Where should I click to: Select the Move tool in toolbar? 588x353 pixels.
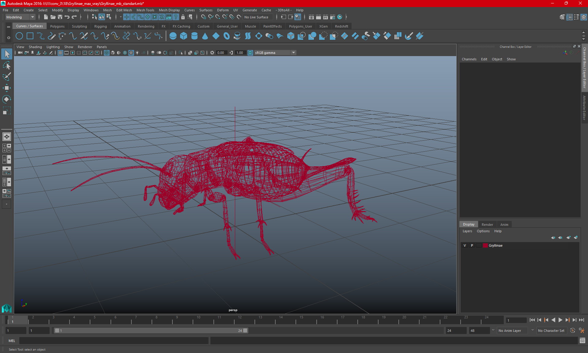7,88
